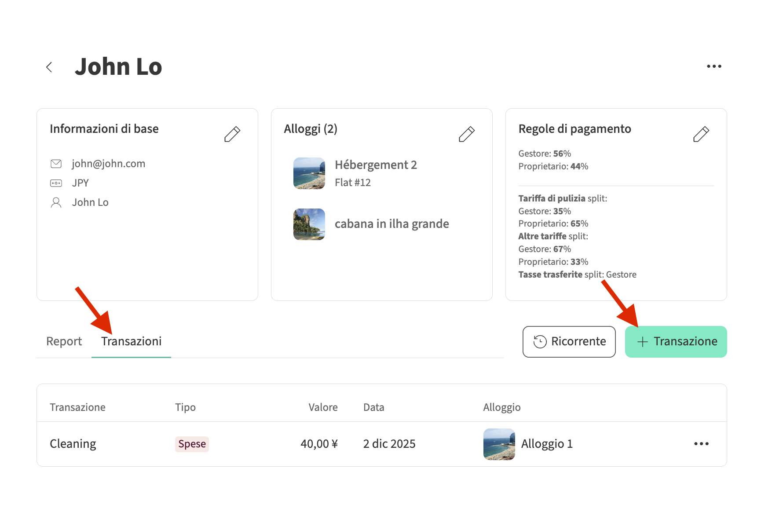
Task: Edit Informazioni di base with pencil icon
Action: 232,134
